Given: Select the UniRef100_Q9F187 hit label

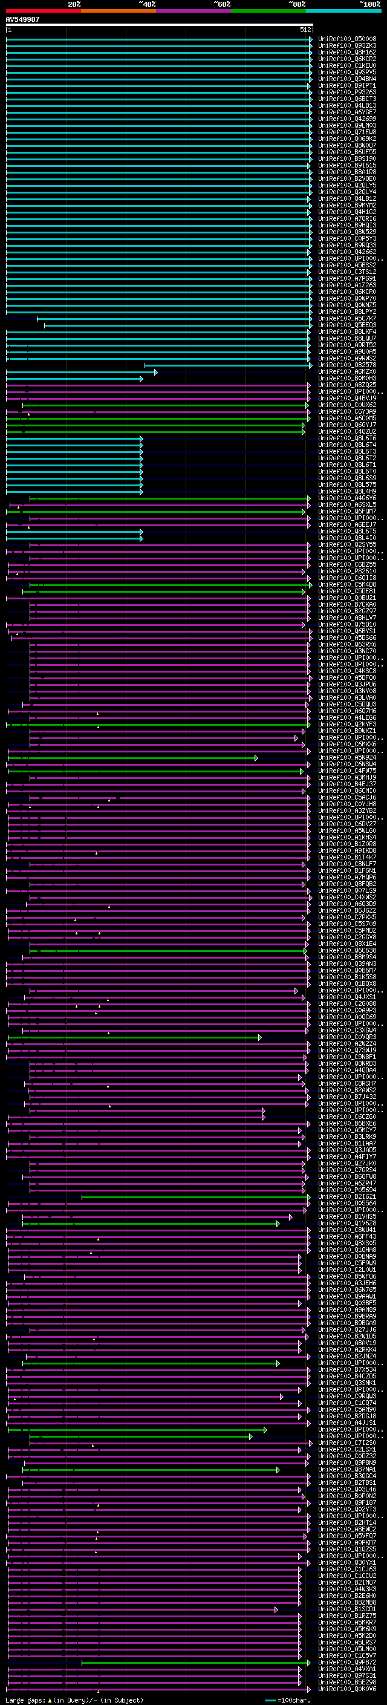Looking at the screenshot, I should point(347,1503).
